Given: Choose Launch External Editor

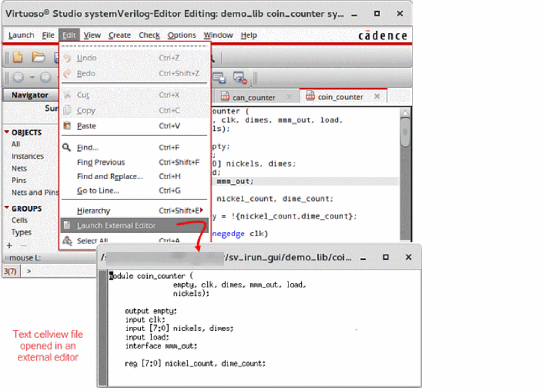Looking at the screenshot, I should pos(135,225).
